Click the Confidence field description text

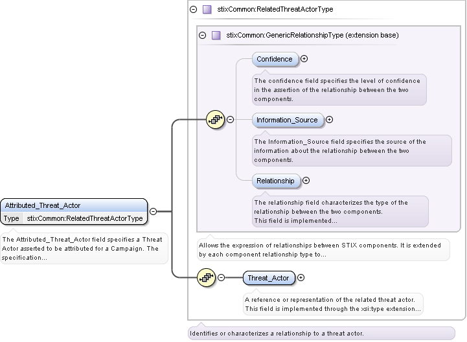pyautogui.click(x=337, y=90)
